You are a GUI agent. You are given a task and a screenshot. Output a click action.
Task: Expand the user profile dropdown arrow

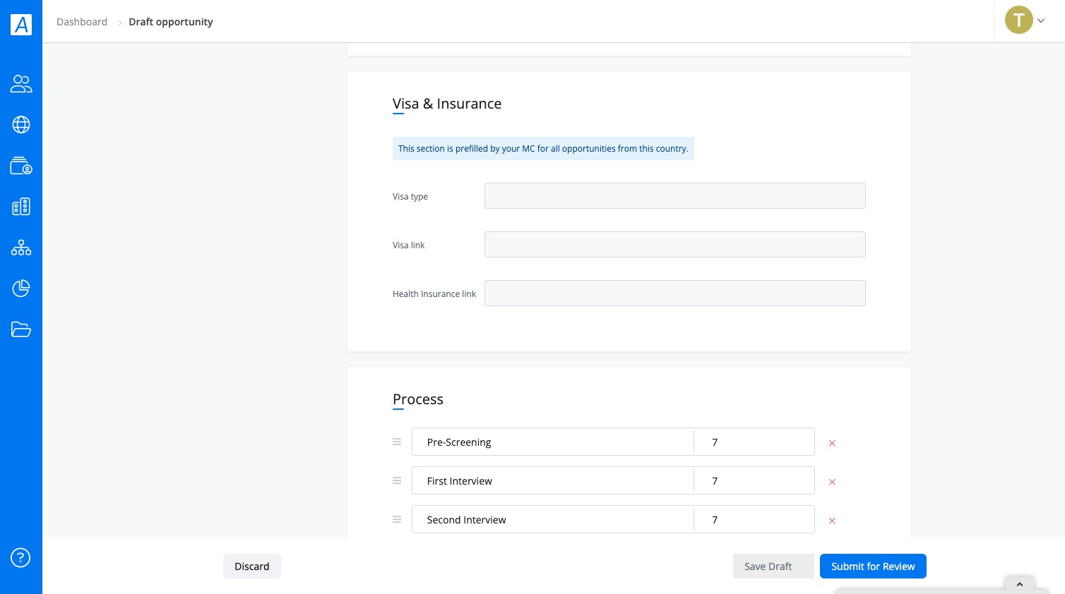[x=1041, y=20]
